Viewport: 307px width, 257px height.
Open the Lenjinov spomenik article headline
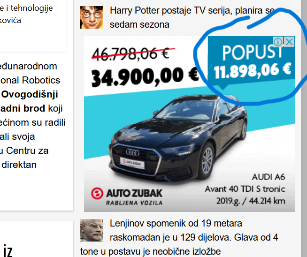tap(179, 237)
